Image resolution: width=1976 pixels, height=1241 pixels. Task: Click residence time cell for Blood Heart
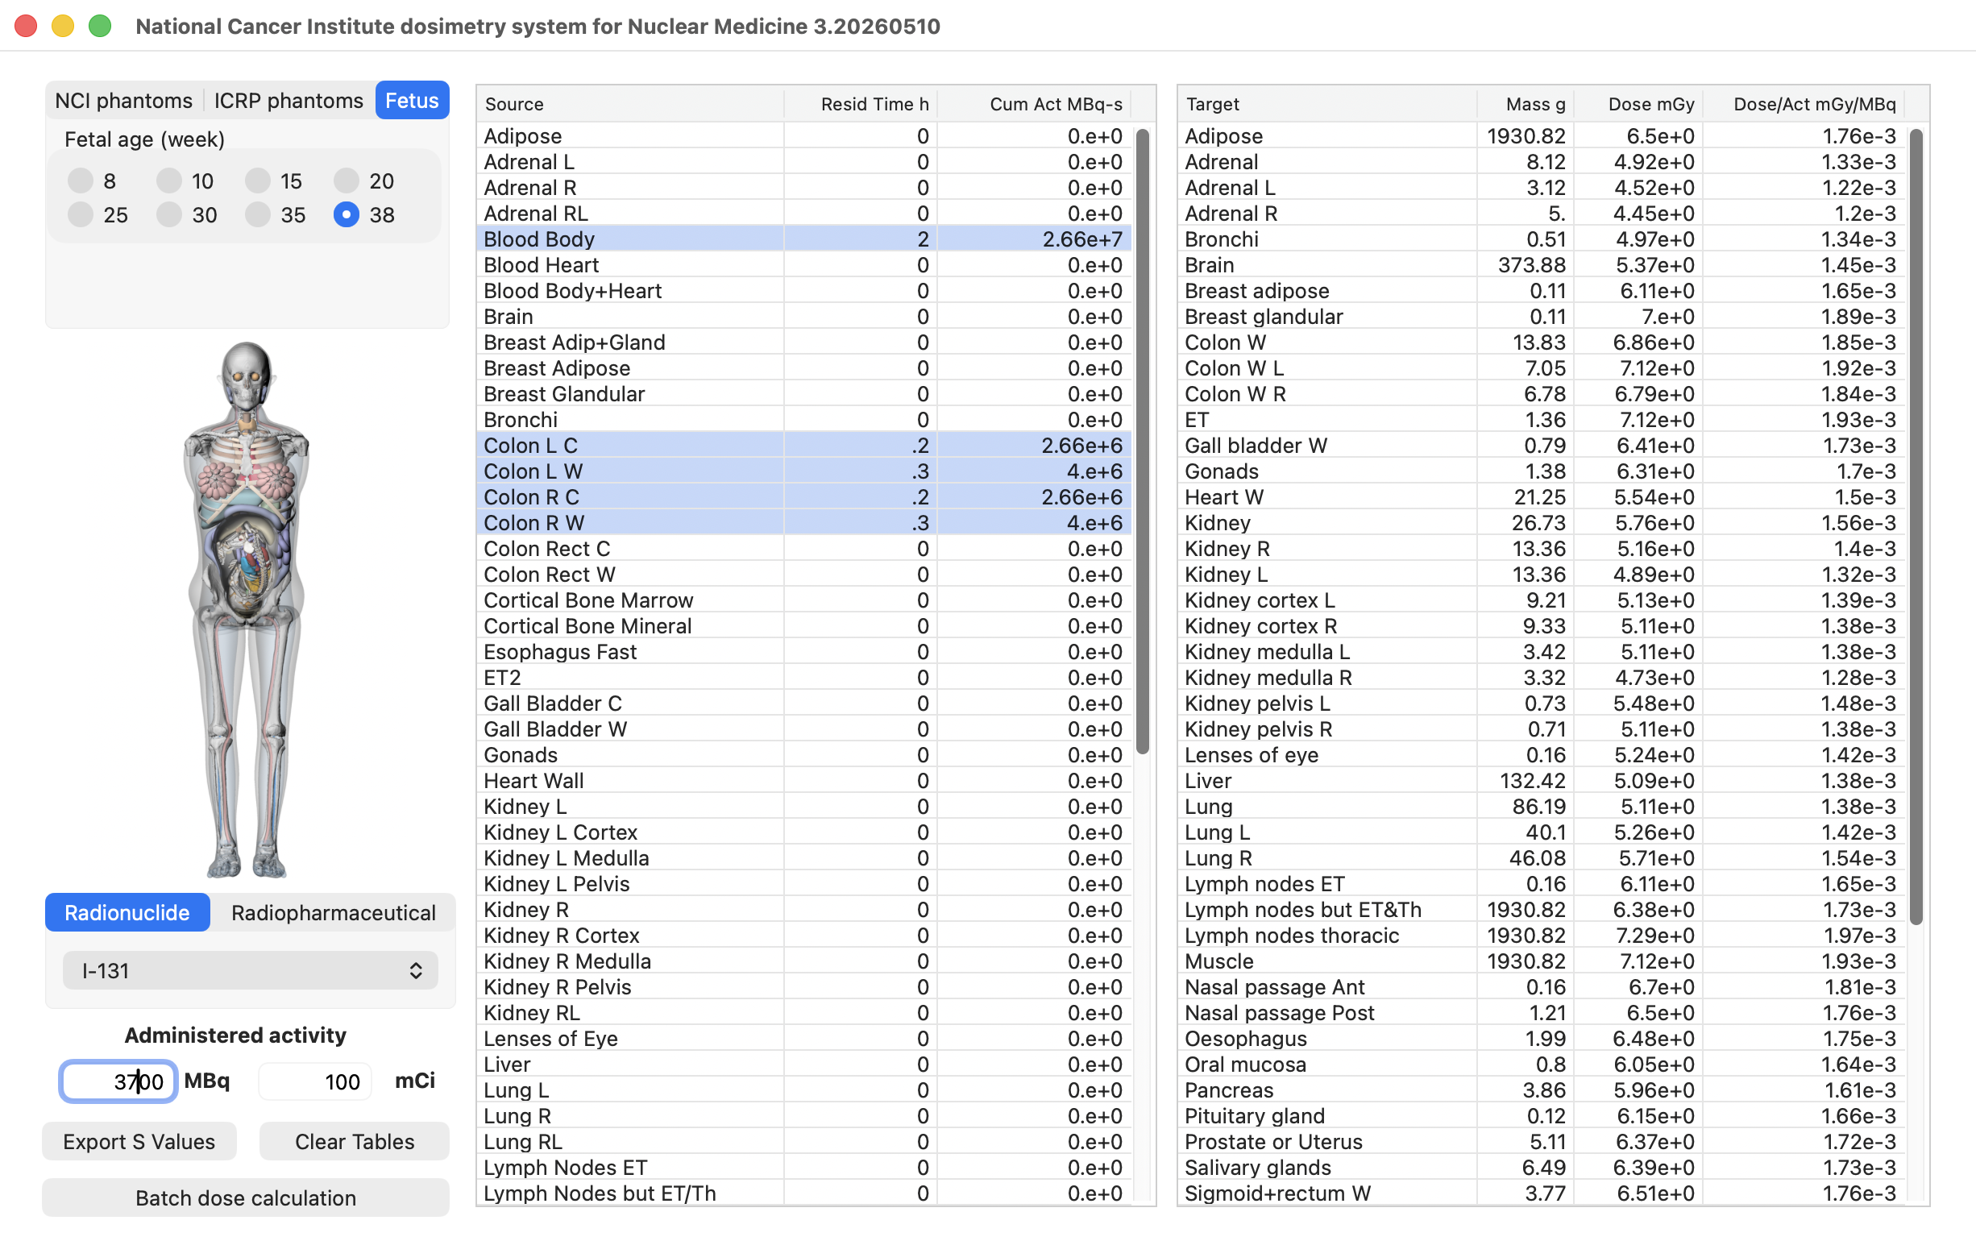(860, 265)
